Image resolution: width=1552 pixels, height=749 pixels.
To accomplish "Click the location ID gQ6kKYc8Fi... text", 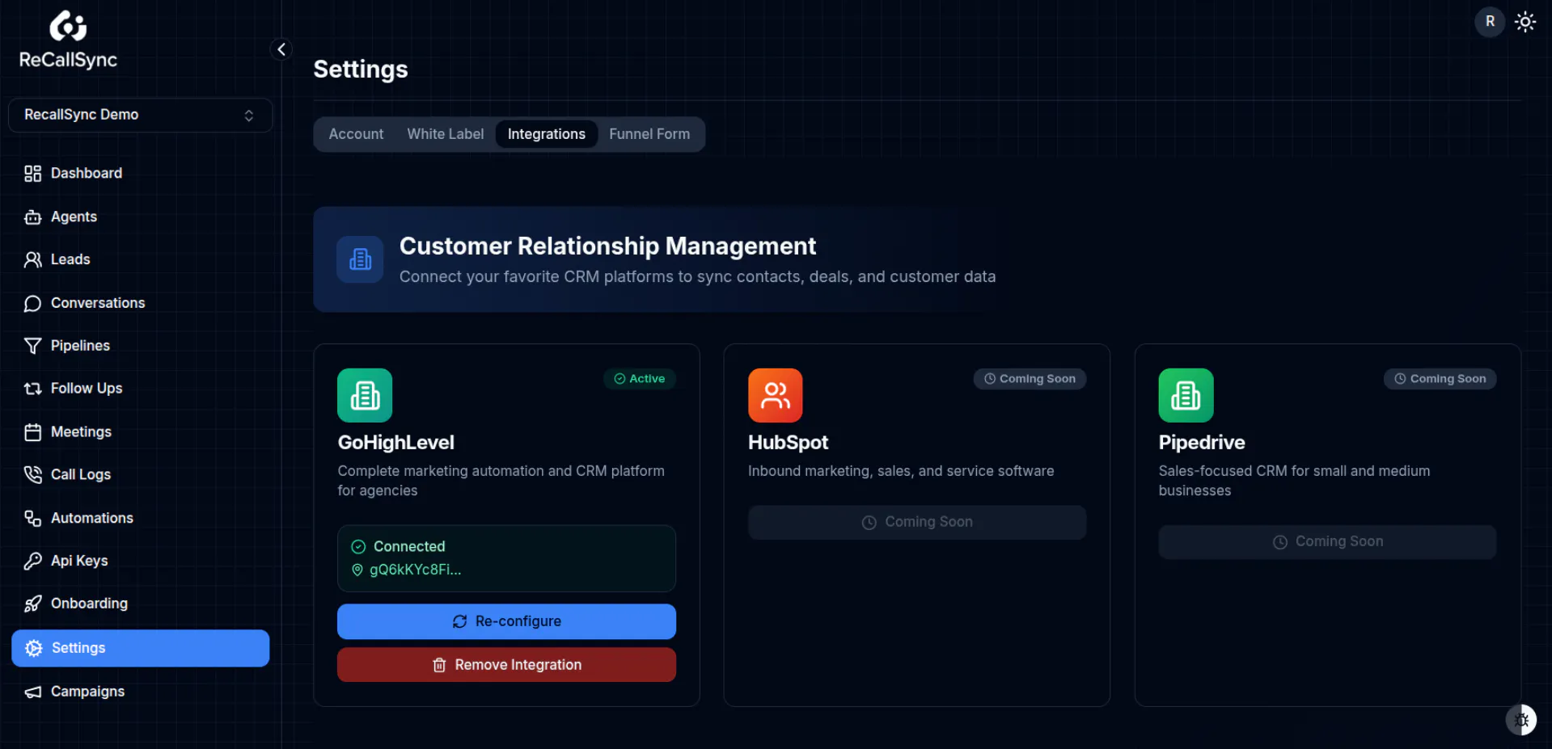I will click(415, 570).
